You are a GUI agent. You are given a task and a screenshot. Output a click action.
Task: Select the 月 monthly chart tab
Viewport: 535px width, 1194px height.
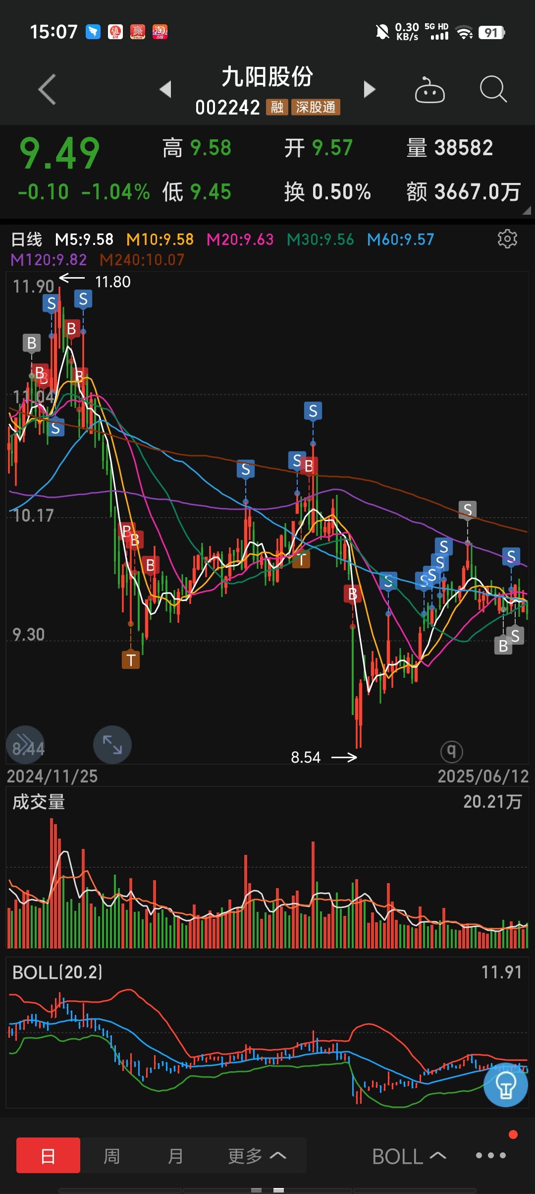click(175, 1156)
